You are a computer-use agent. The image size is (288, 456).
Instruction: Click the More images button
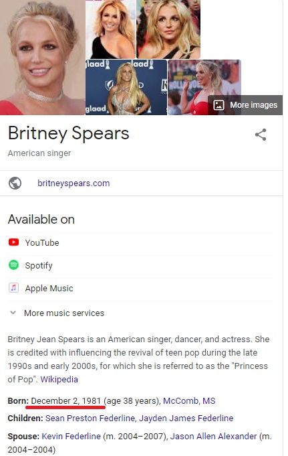245,105
